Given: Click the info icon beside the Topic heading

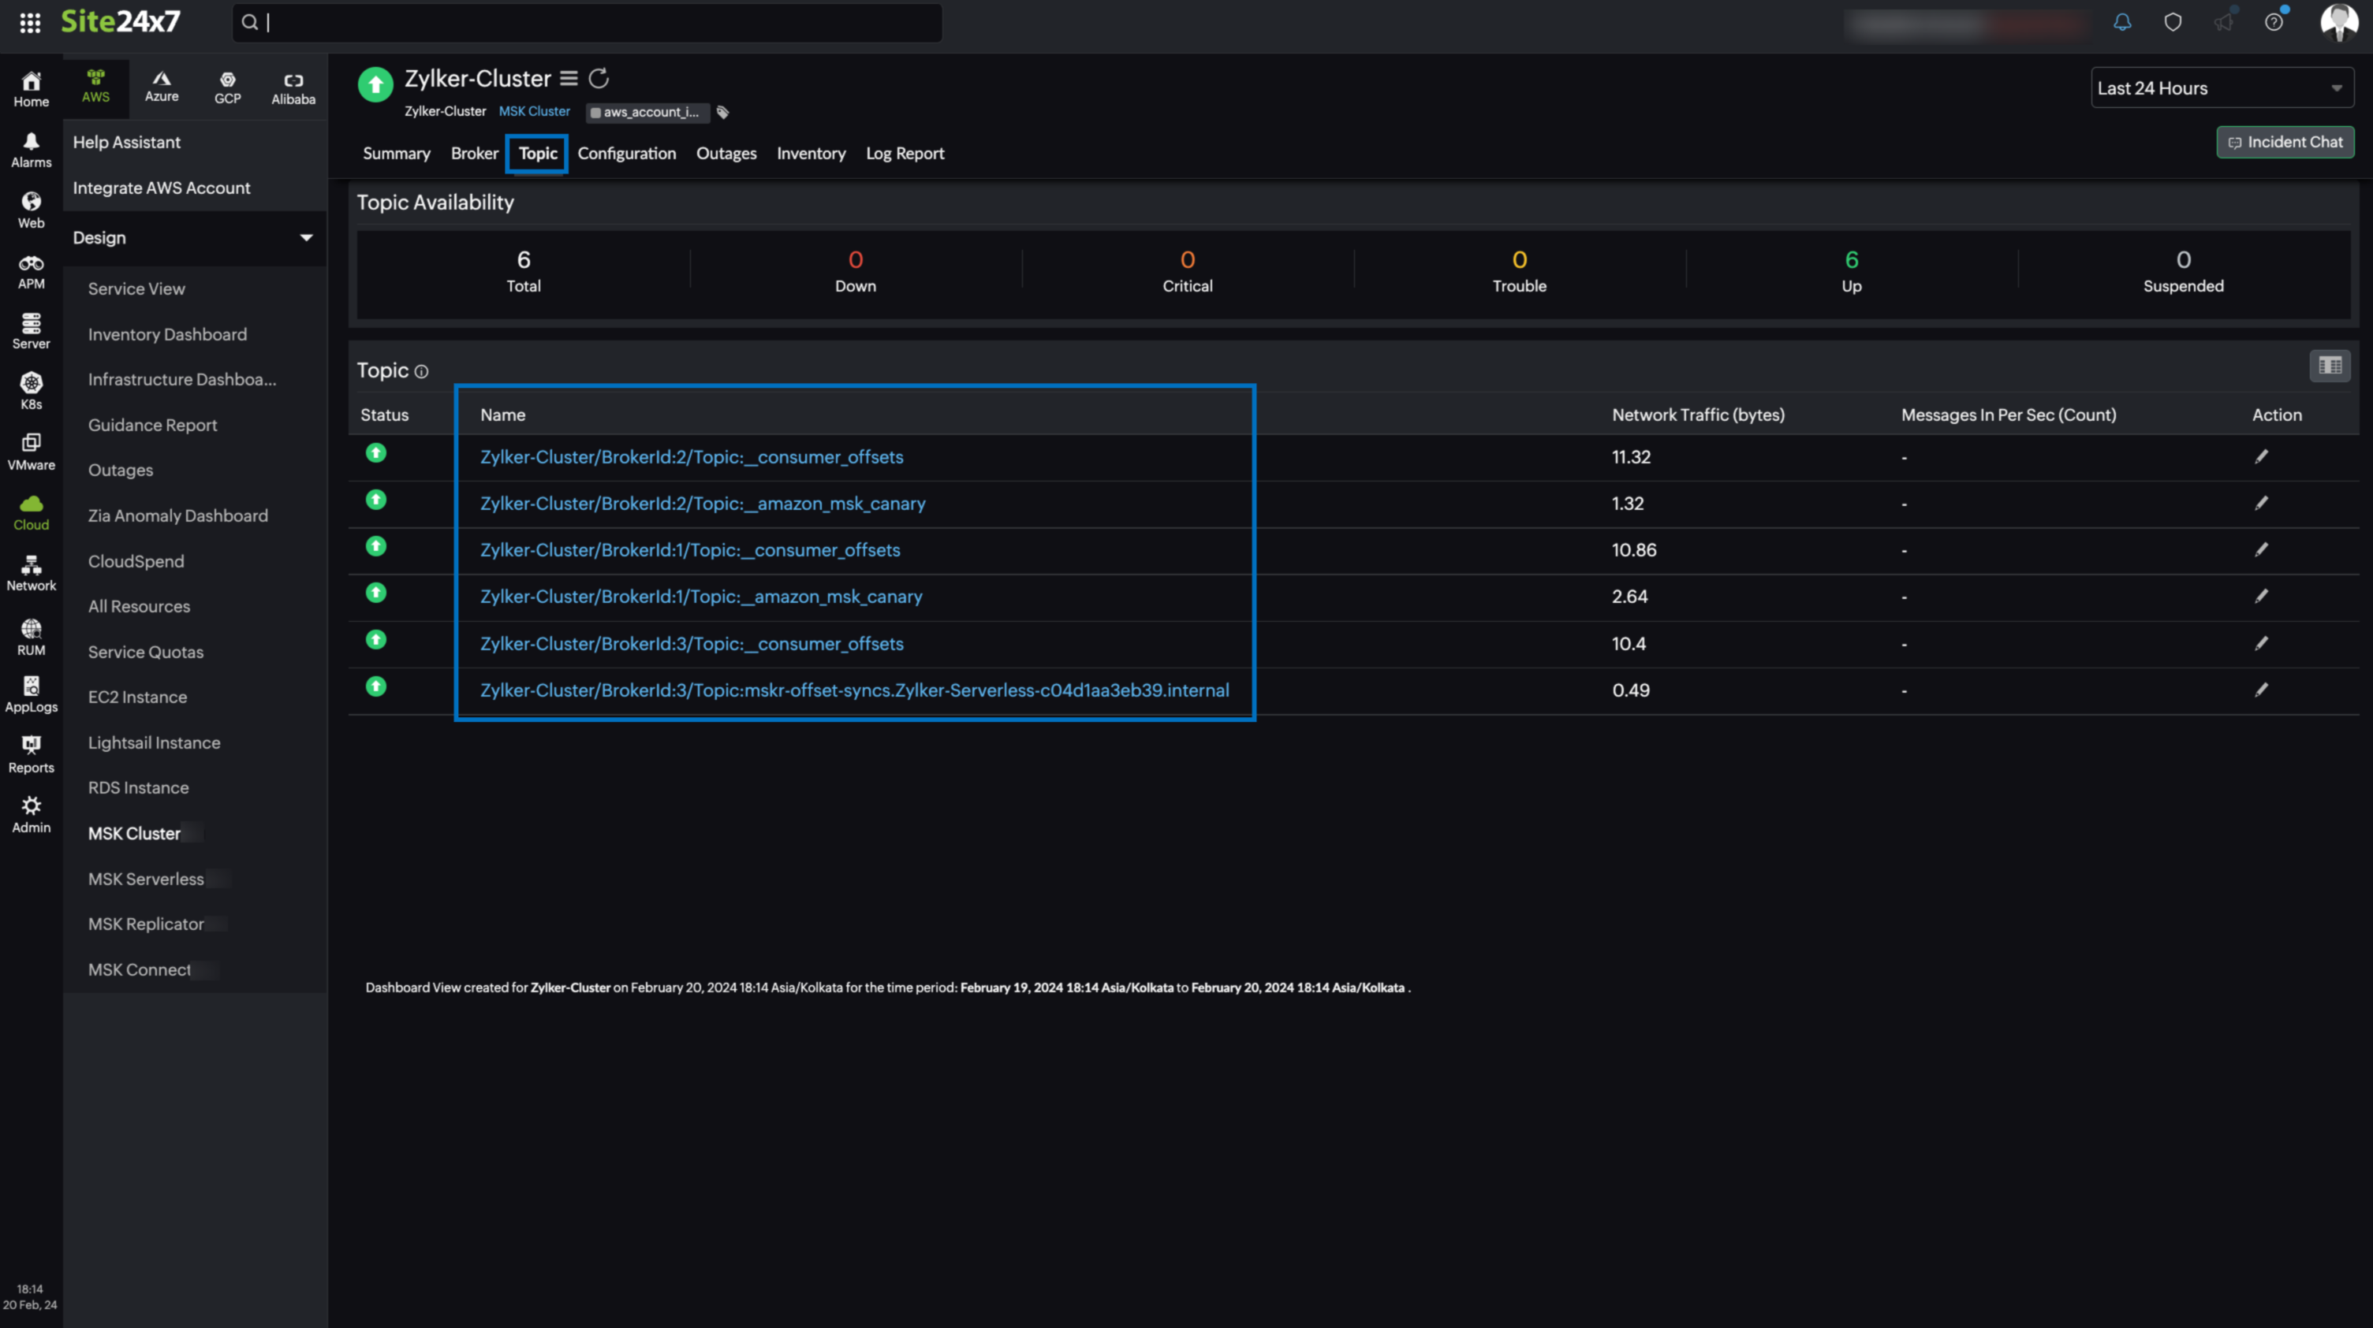Looking at the screenshot, I should click(422, 372).
